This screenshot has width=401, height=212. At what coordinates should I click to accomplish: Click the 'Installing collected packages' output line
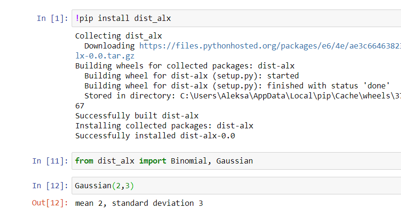pyautogui.click(x=164, y=125)
